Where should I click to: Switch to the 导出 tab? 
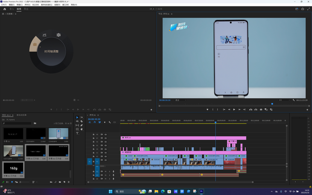click(x=26, y=9)
